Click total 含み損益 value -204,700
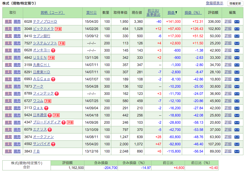Image resolution: width=246 pixels, height=173 pixels. click(110, 168)
